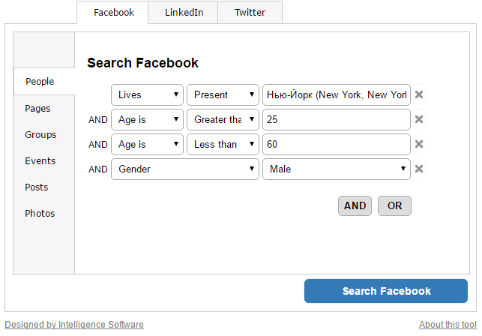The image size is (482, 336).
Task: Open the Less than comparison dropdown
Action: (x=223, y=144)
